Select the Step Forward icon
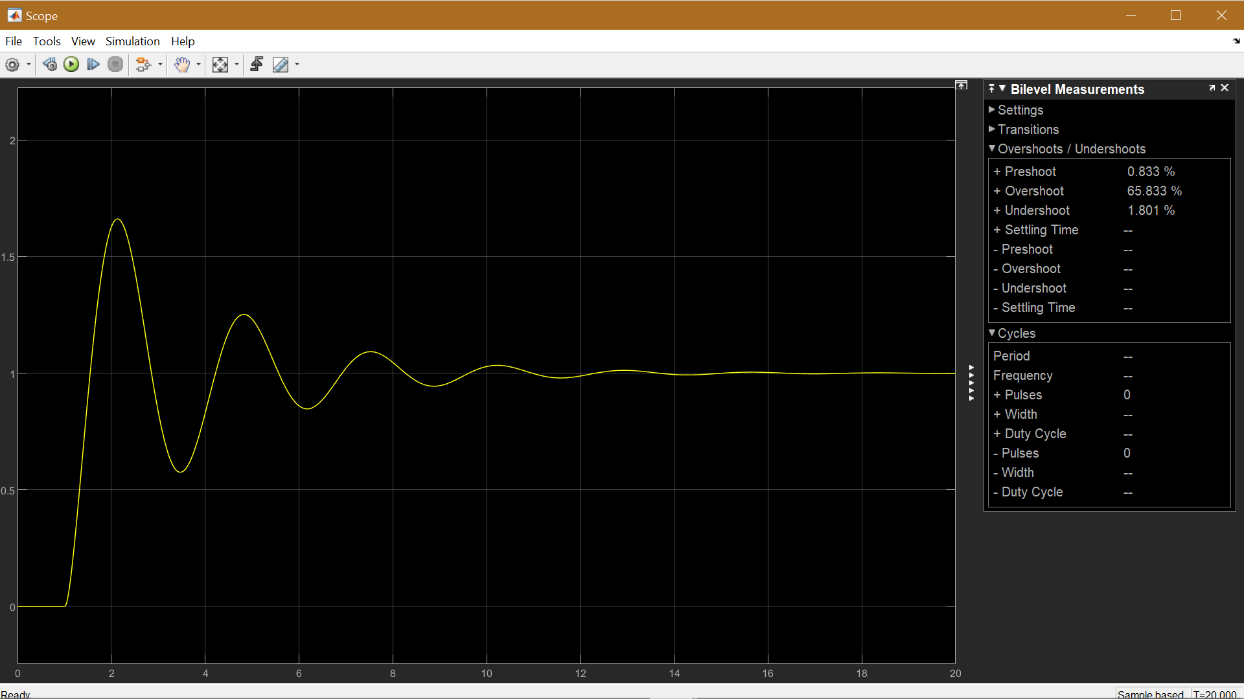 93,64
